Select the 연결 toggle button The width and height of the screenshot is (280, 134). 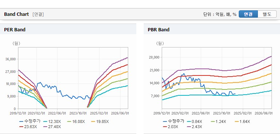pos(248,14)
